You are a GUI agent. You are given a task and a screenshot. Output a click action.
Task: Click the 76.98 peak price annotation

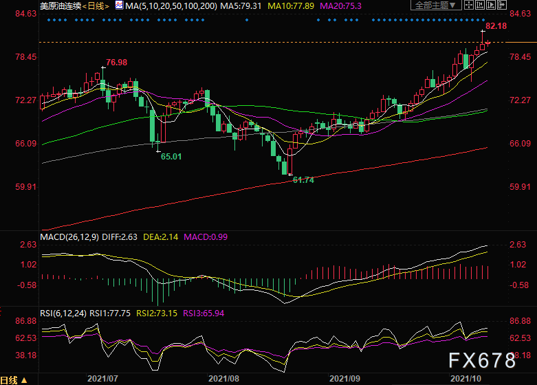(116, 63)
